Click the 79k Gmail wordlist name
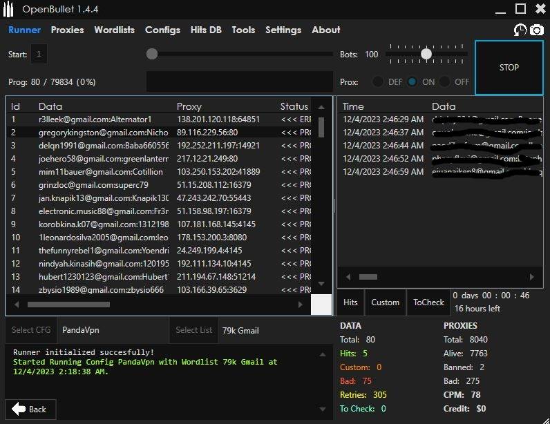Viewport: 550px width, 424px height. point(240,330)
